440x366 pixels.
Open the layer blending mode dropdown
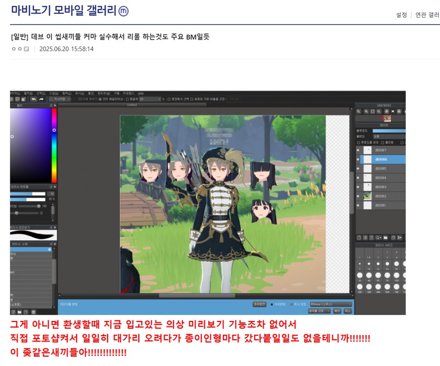pyautogui.click(x=389, y=137)
